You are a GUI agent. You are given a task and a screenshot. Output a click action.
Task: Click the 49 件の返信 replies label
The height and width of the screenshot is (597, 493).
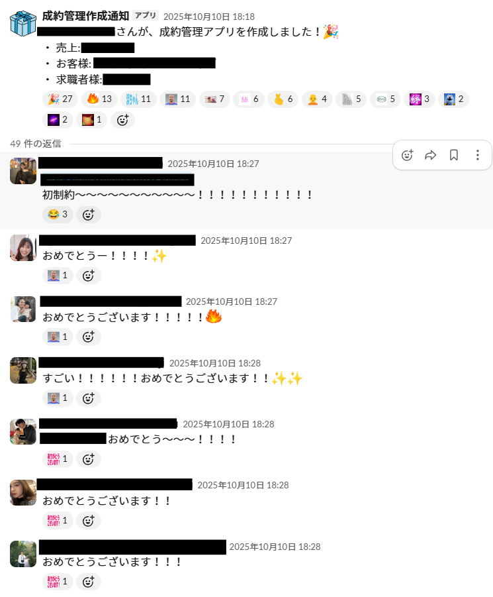click(x=36, y=144)
